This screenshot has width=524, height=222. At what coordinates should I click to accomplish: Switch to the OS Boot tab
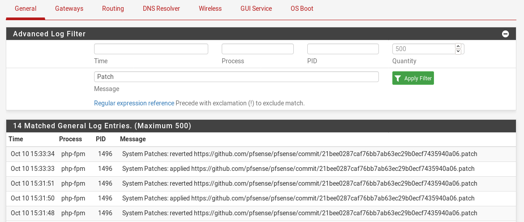(x=302, y=9)
